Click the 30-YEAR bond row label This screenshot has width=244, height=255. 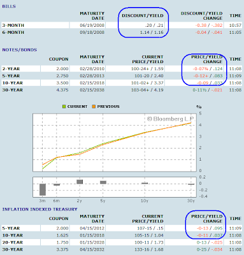[13, 90]
